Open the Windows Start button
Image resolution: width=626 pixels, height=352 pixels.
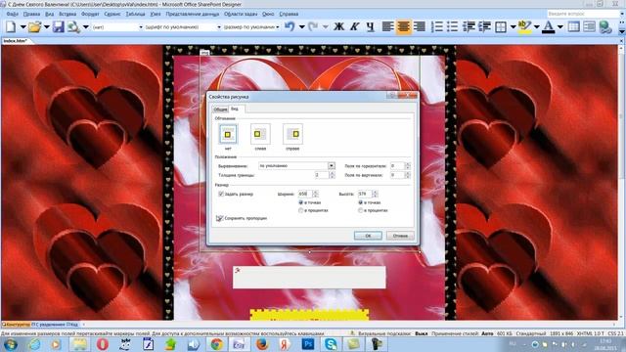pyautogui.click(x=11, y=344)
